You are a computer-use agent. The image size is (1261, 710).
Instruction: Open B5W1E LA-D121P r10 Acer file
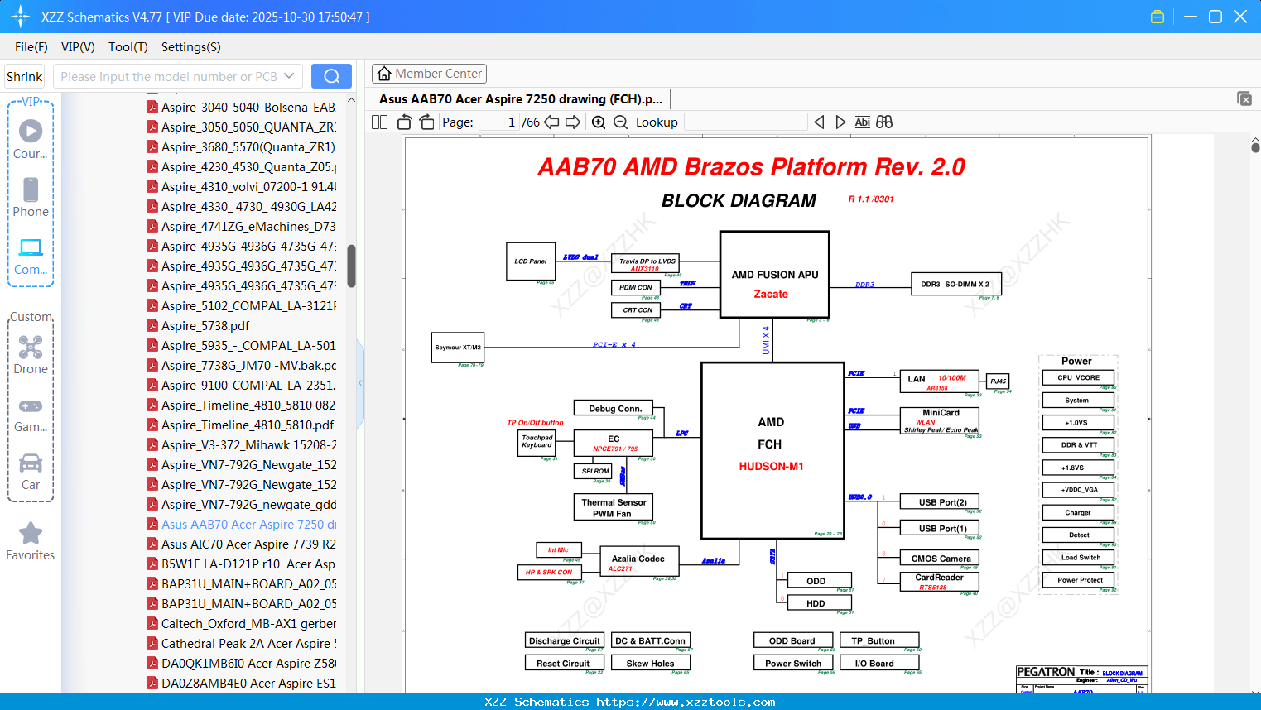[x=241, y=564]
